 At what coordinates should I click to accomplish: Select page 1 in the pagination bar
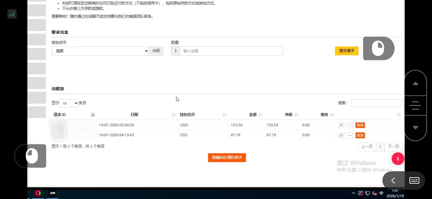(x=380, y=146)
